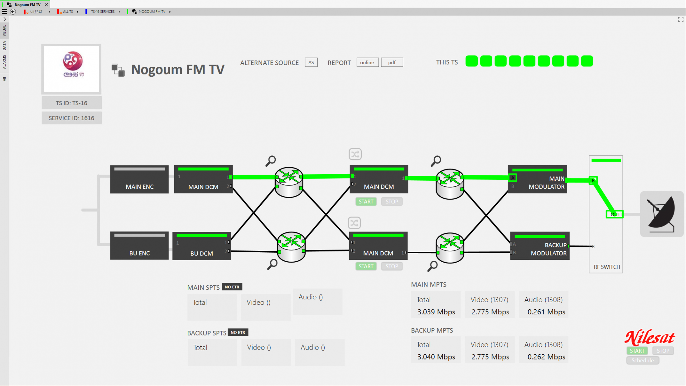Open the MAIN ENC block
686x386 pixels.
139,179
